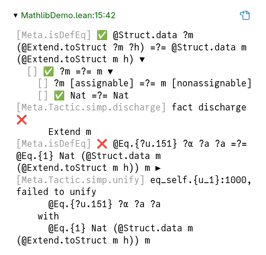Viewport: 266px width, 255px height.
Task: Collapse the first Meta.isDefEq trace node
Action: pyautogui.click(x=142, y=59)
